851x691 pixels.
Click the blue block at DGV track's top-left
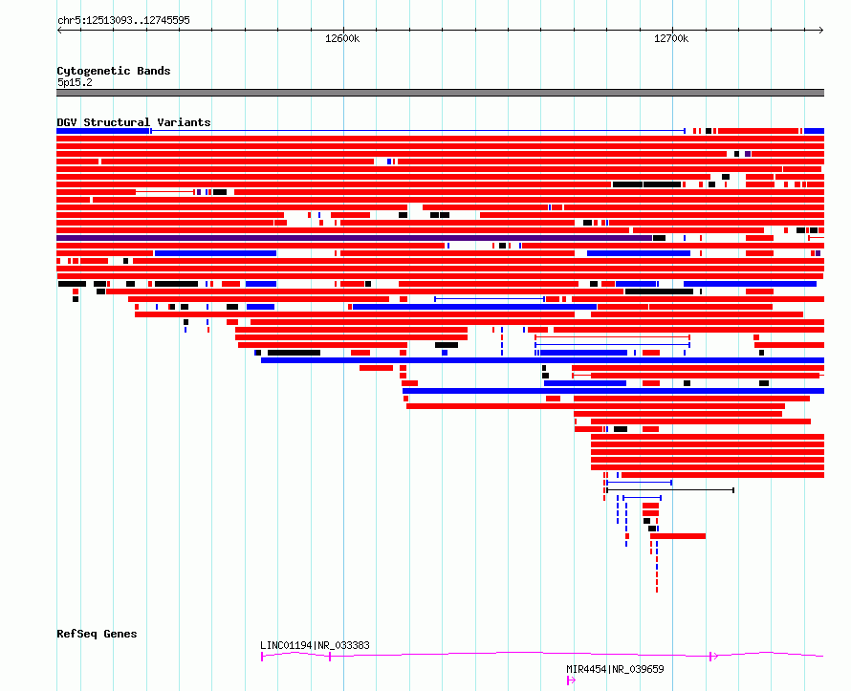(103, 131)
